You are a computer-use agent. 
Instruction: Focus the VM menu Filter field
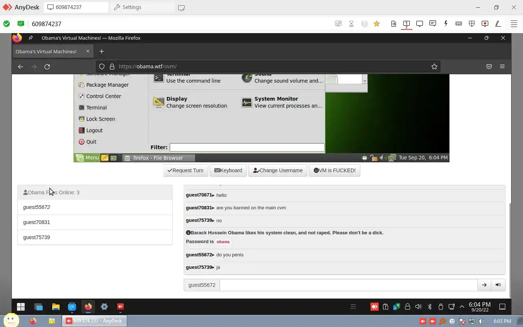[x=247, y=147]
